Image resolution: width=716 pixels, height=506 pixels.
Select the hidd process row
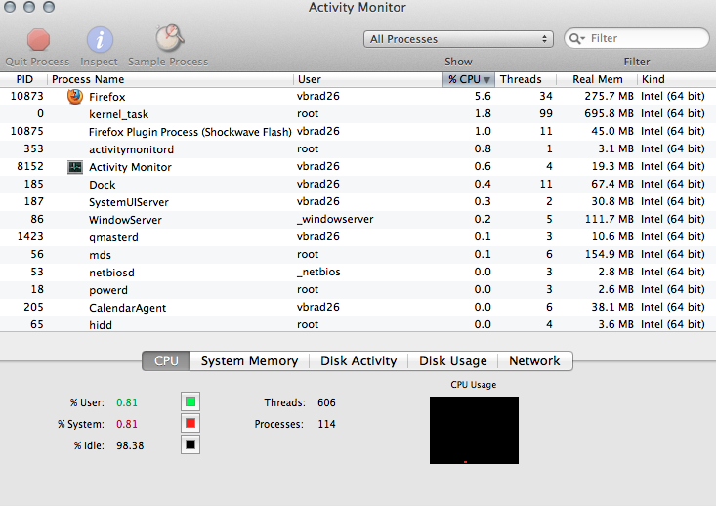(x=358, y=324)
